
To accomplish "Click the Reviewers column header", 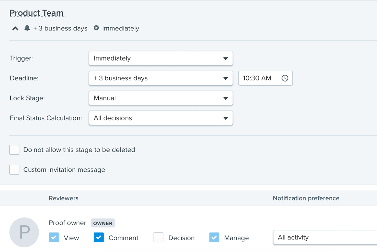I will click(63, 198).
